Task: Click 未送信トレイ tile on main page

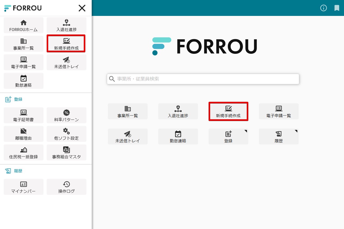Action: pyautogui.click(x=128, y=136)
